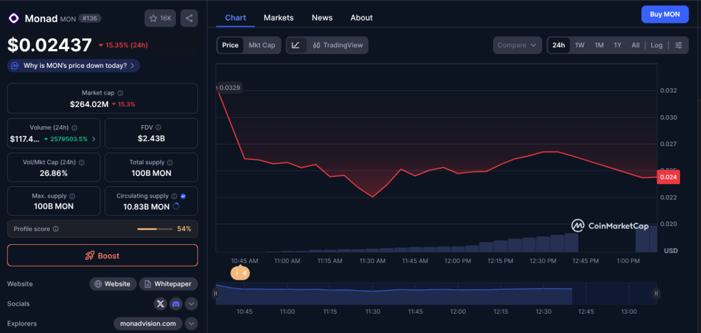Click the Buy MON button
Screen dimensions: 701x333
[x=664, y=15]
